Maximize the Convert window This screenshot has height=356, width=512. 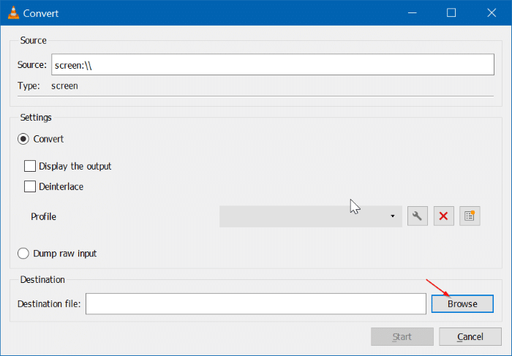click(x=451, y=13)
